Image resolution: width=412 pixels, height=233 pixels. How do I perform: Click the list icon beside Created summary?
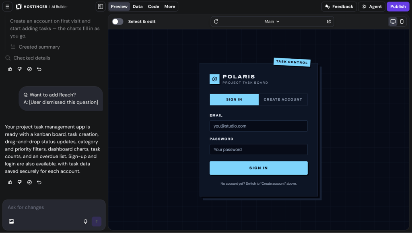pyautogui.click(x=13, y=47)
